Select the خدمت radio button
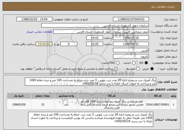 [134, 63]
